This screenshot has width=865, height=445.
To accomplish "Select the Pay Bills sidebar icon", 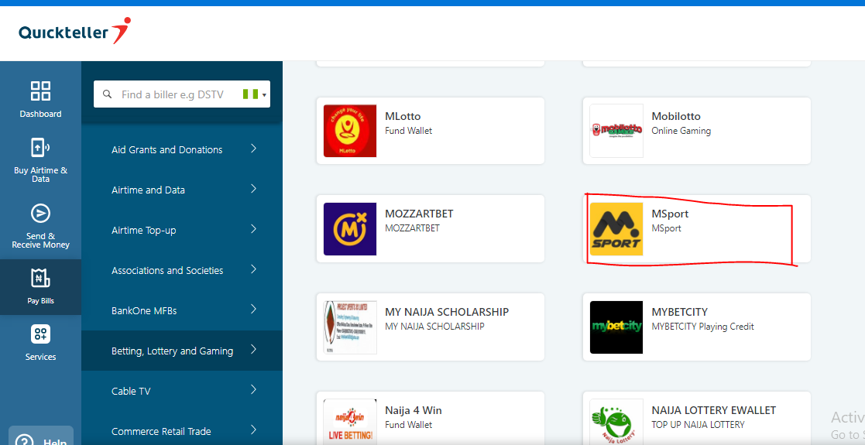I will pyautogui.click(x=40, y=279).
